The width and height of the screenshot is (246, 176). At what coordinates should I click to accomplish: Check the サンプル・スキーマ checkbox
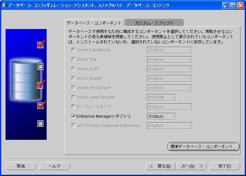[73, 107]
